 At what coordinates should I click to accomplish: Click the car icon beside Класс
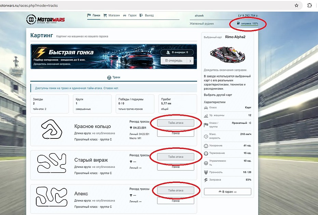(x=206, y=108)
